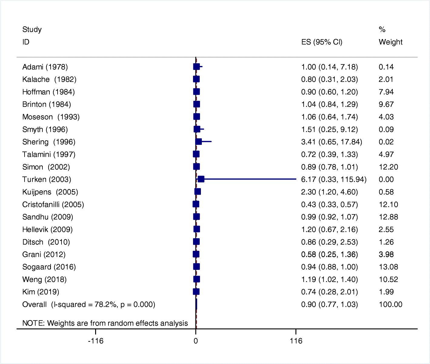The image size is (430, 364).
Task: Click the Weight column header
Action: (391, 42)
